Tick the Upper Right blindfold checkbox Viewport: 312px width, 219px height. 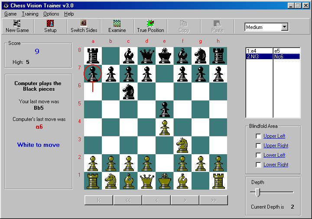tap(258, 146)
